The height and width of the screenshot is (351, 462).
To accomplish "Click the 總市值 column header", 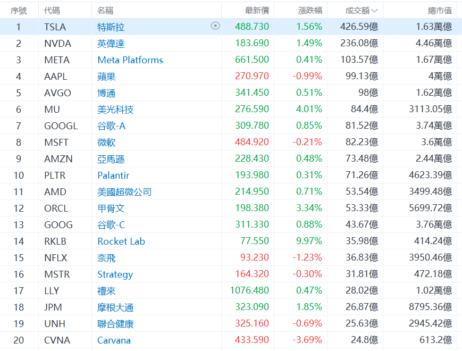I will [x=440, y=11].
